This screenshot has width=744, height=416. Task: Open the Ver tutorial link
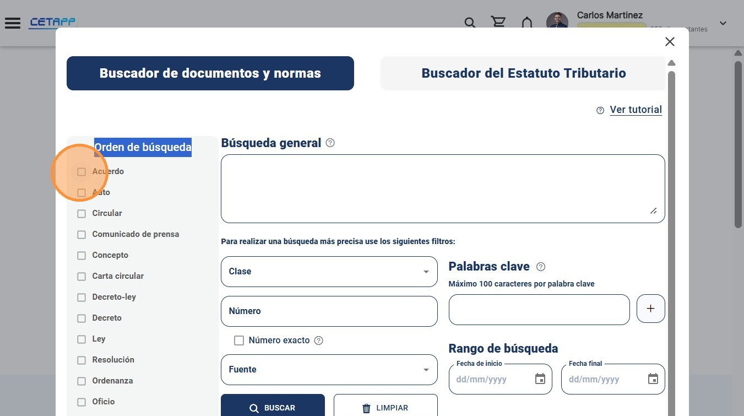tap(636, 110)
